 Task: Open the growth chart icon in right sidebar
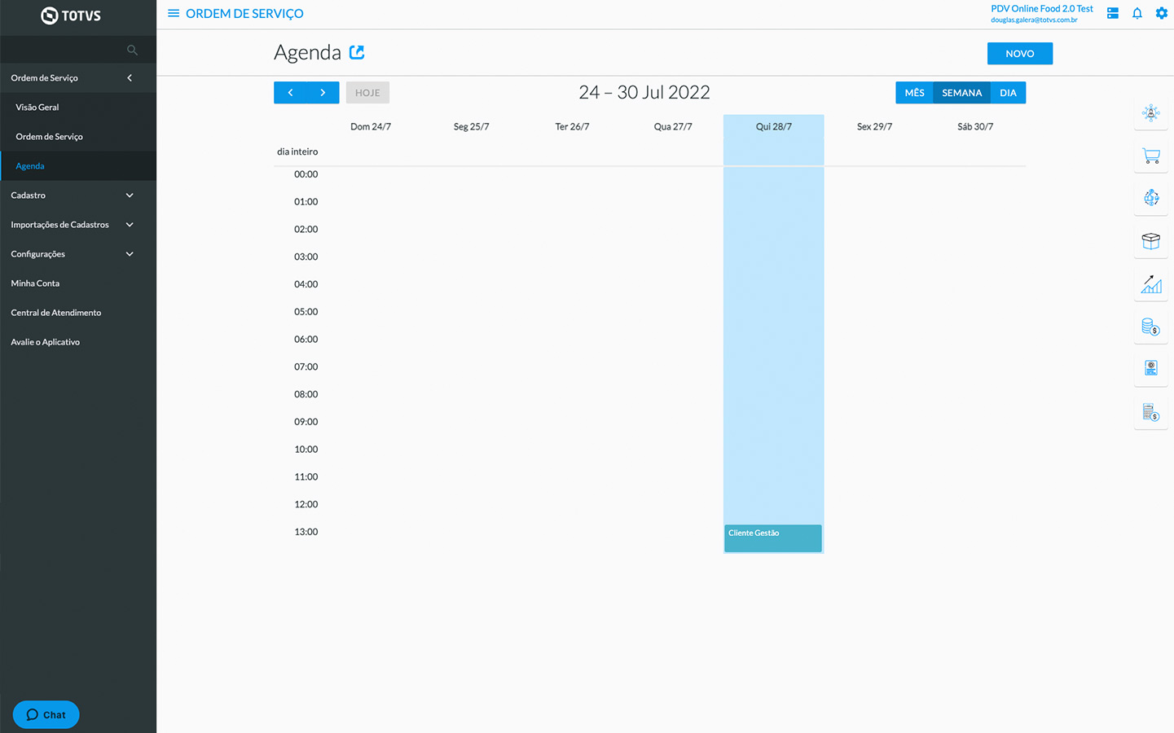click(x=1150, y=283)
